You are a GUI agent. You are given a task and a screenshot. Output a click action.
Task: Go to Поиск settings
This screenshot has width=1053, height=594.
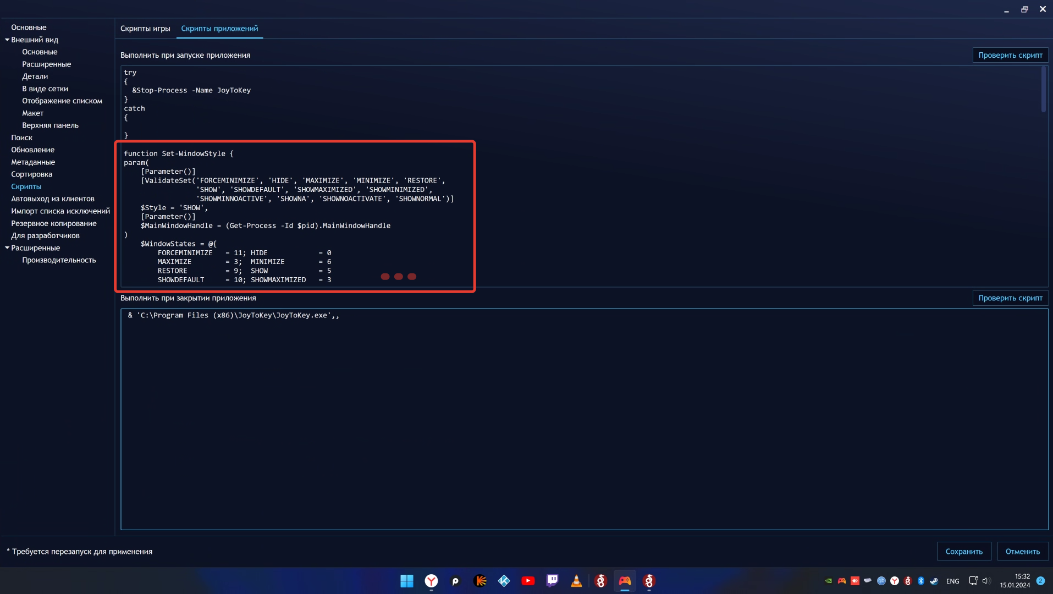pos(21,137)
